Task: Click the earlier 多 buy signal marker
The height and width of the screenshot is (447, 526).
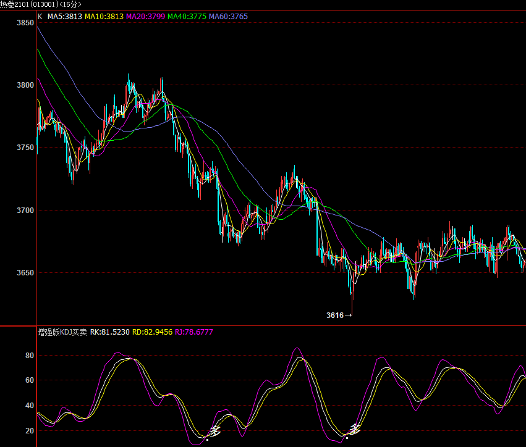Action: [214, 431]
